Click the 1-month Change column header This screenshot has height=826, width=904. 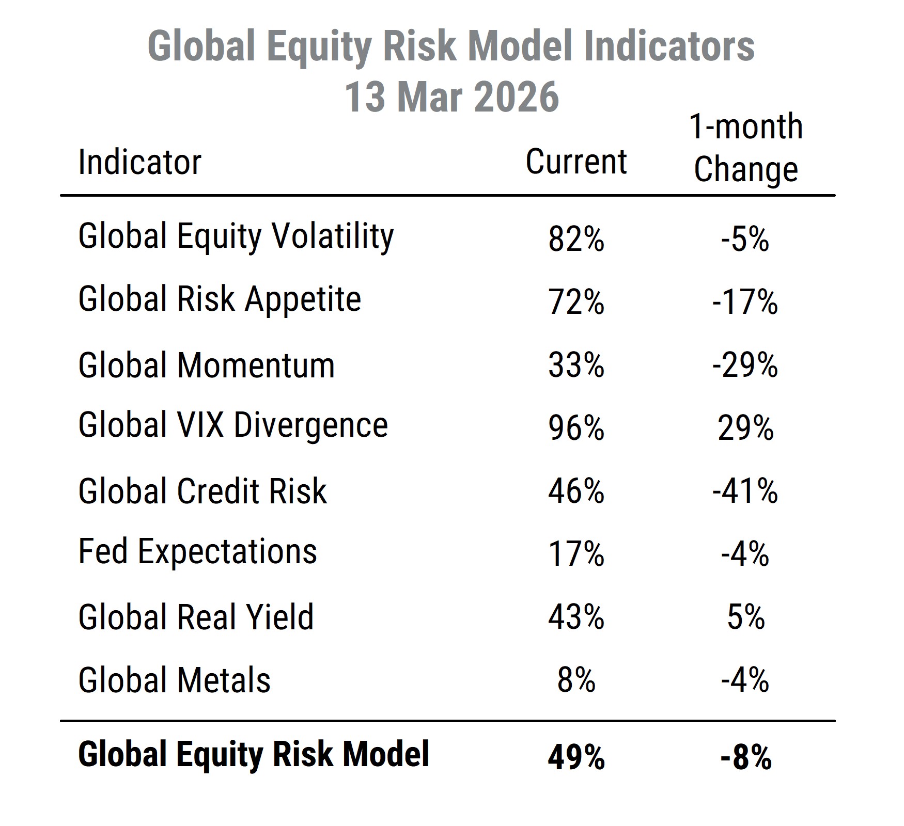pos(745,148)
